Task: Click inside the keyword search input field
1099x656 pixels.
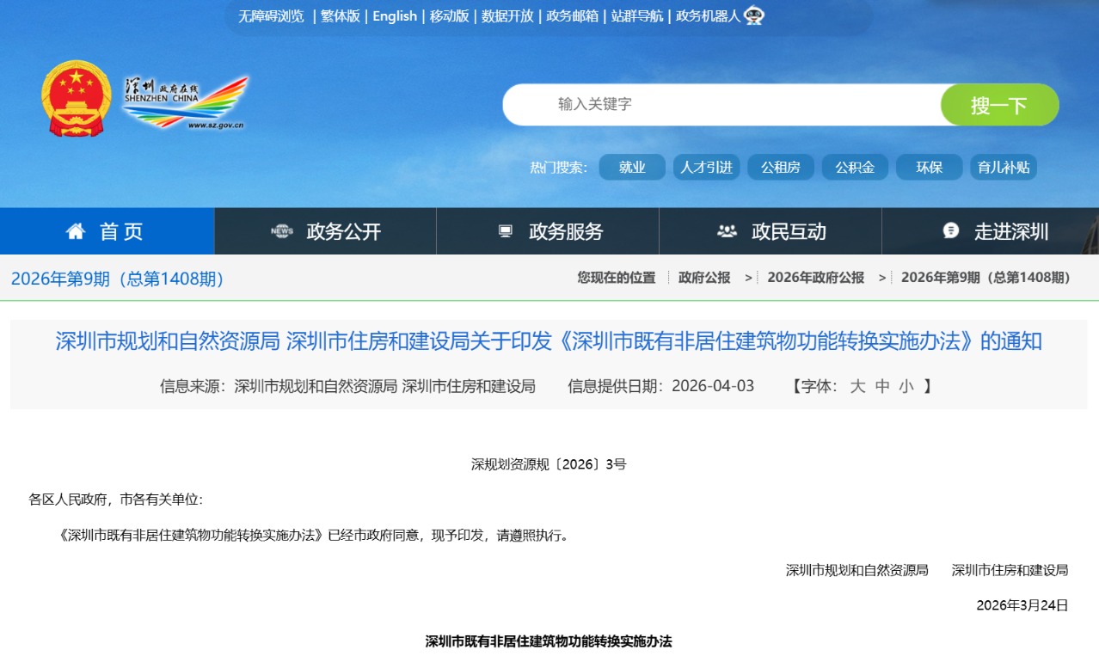Action: coord(714,104)
